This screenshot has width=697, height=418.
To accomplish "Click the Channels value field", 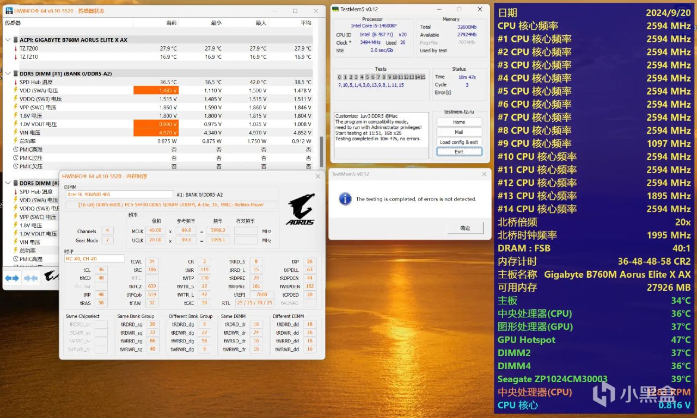I will coord(107,231).
